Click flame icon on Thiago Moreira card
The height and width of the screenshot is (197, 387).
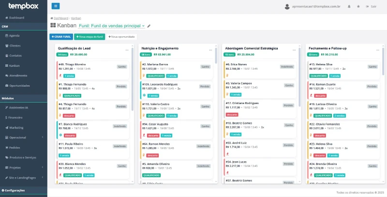point(60,76)
